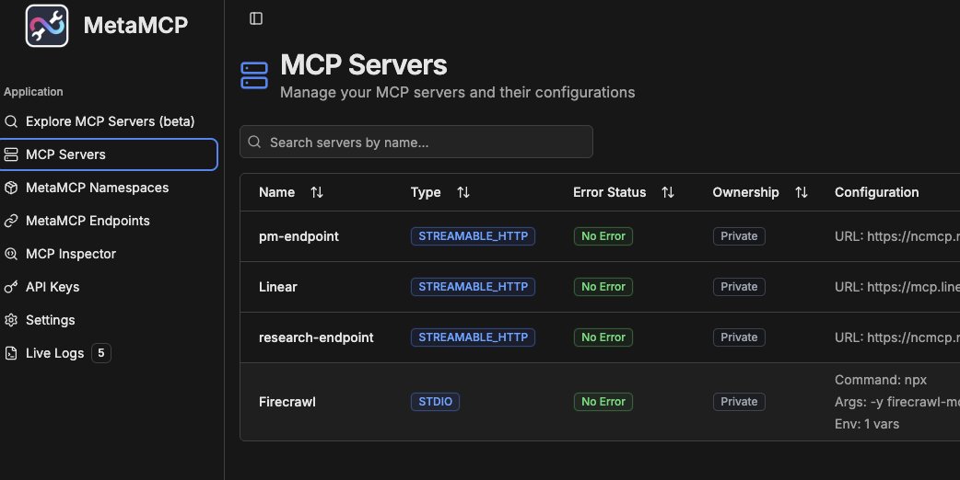The width and height of the screenshot is (960, 480).
Task: Click STREAMABLE_HTTP badge for pm-endpoint
Action: (473, 236)
